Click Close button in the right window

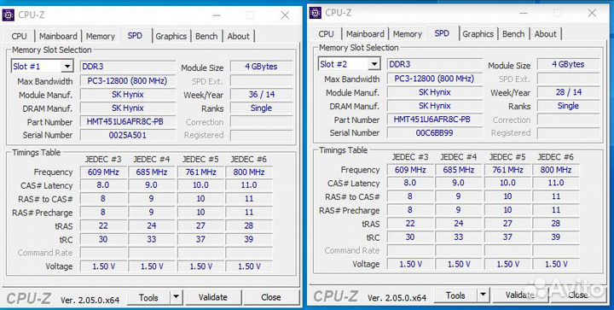pyautogui.click(x=578, y=295)
